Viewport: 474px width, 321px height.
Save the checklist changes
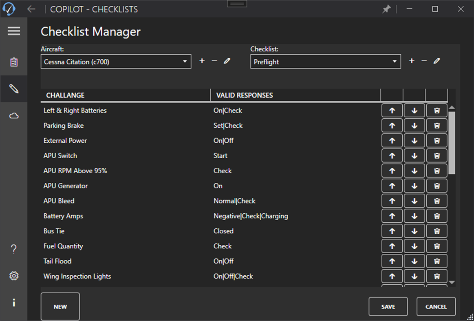[x=388, y=306]
